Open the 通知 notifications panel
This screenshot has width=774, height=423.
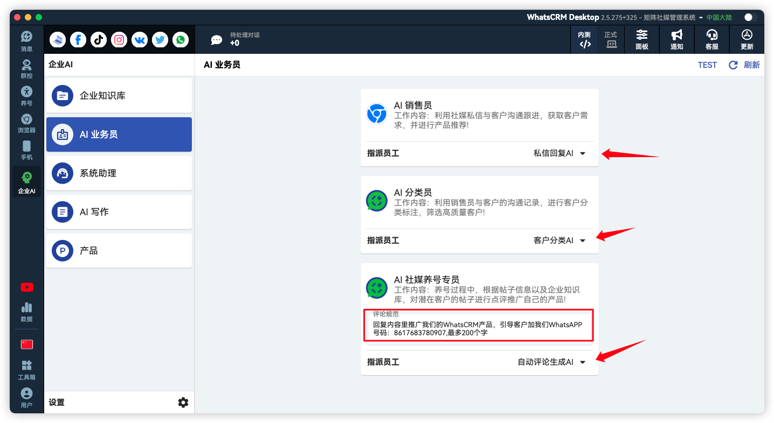click(676, 39)
